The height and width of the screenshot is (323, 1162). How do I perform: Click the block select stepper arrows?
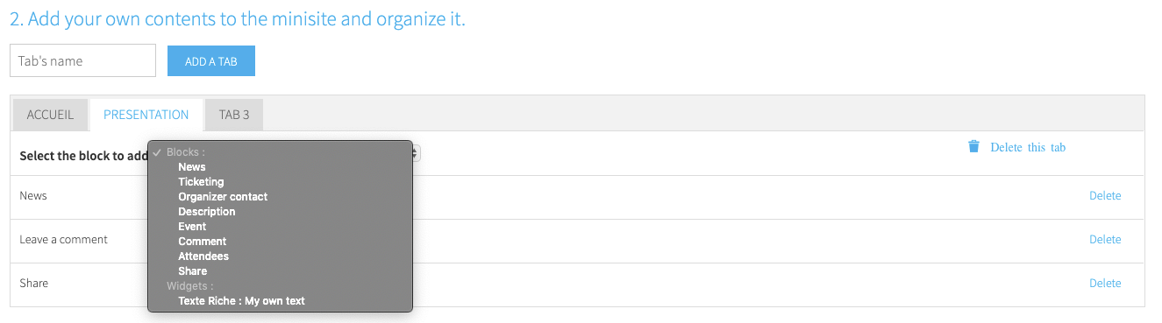417,153
